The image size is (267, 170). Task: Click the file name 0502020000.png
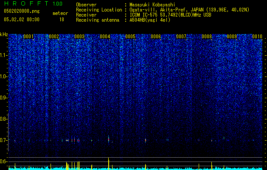point(22,11)
